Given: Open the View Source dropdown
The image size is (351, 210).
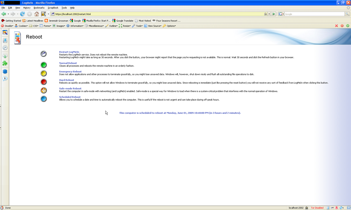Looking at the screenshot, I should [153, 26].
